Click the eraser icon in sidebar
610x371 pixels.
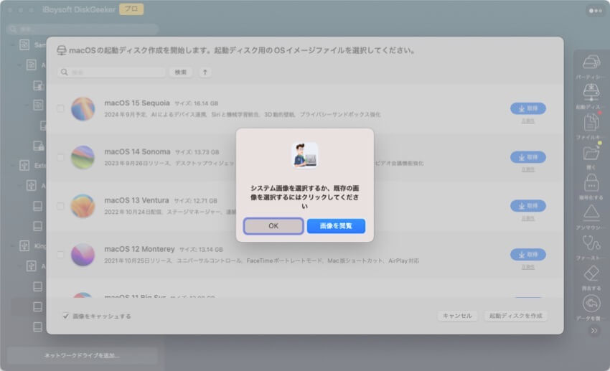[x=591, y=273]
